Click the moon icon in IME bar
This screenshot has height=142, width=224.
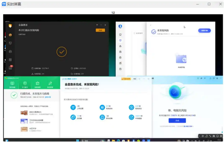coord(206,136)
